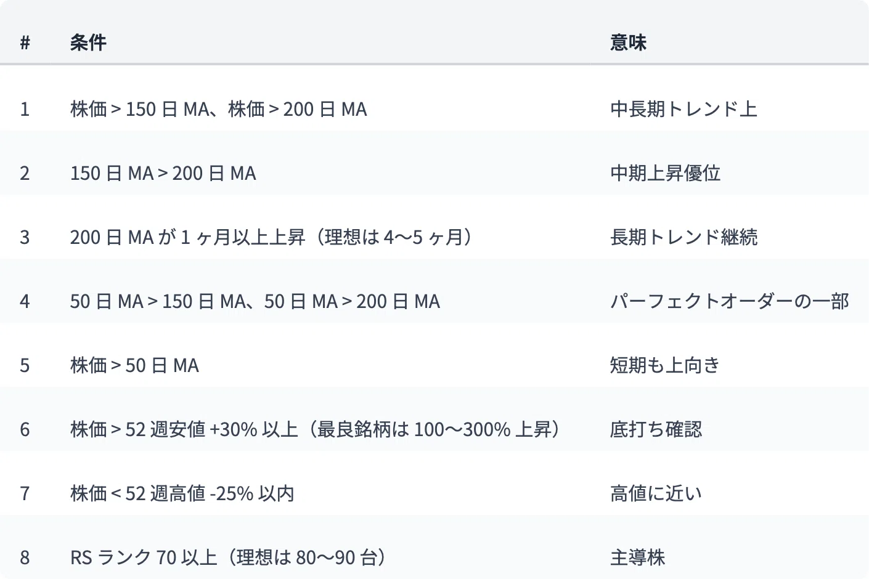869x579 pixels.
Task: Click the 高値に近い meaning cell
Action: [x=656, y=493]
